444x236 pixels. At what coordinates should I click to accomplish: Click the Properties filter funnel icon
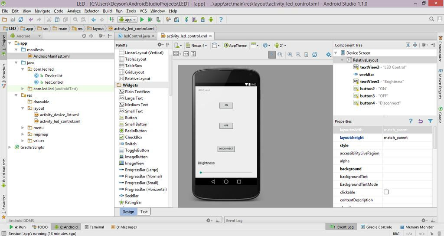430,121
